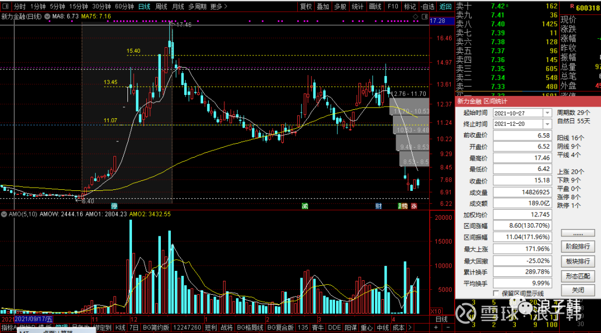The image size is (601, 333).
Task: Select the 成本 tab
Action: pyautogui.click(x=398, y=327)
